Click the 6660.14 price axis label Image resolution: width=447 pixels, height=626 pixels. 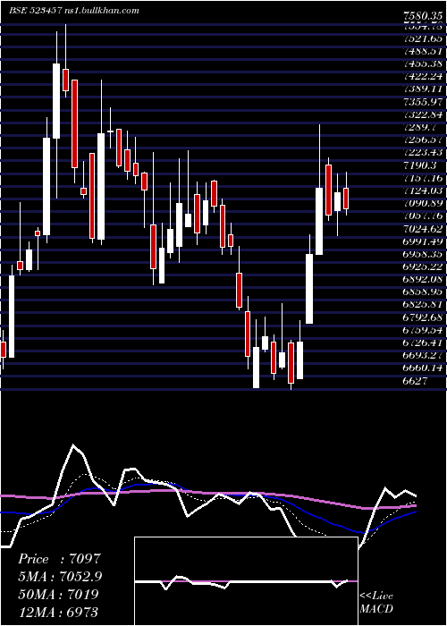click(x=423, y=368)
